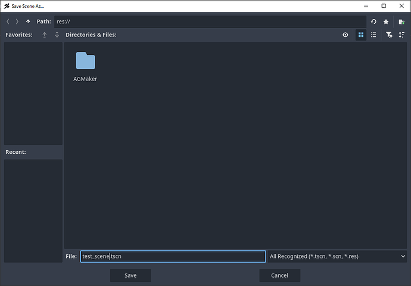This screenshot has width=411, height=286.
Task: Switch to thumbnail grid view
Action: [x=361, y=35]
